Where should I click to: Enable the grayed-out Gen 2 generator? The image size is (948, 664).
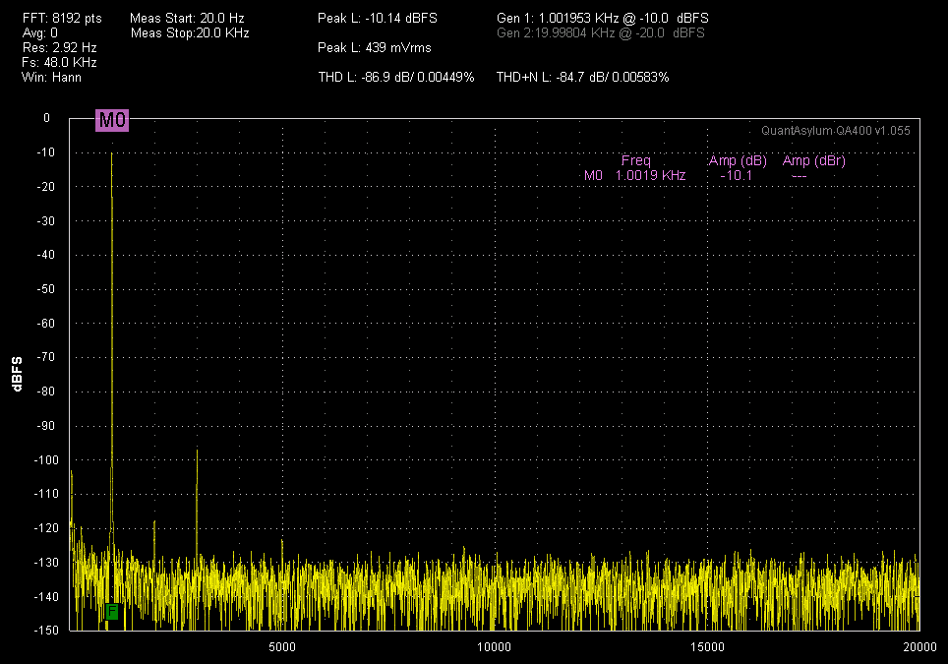pyautogui.click(x=603, y=33)
